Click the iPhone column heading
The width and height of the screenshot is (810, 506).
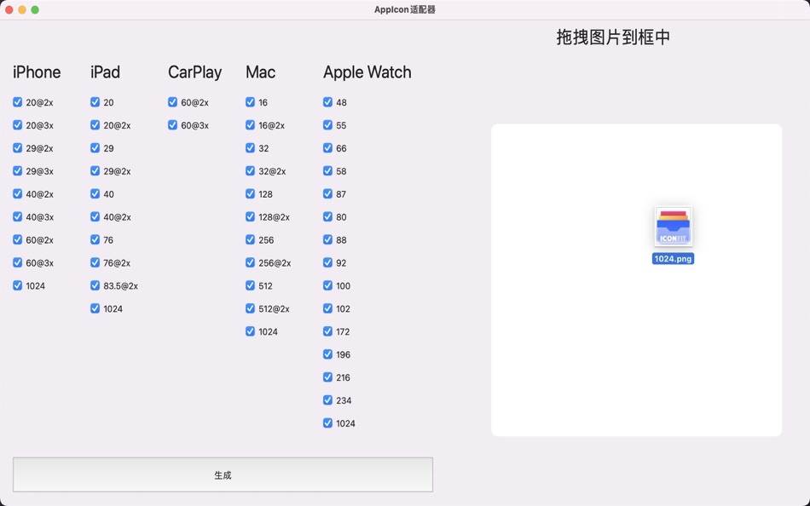(x=37, y=72)
